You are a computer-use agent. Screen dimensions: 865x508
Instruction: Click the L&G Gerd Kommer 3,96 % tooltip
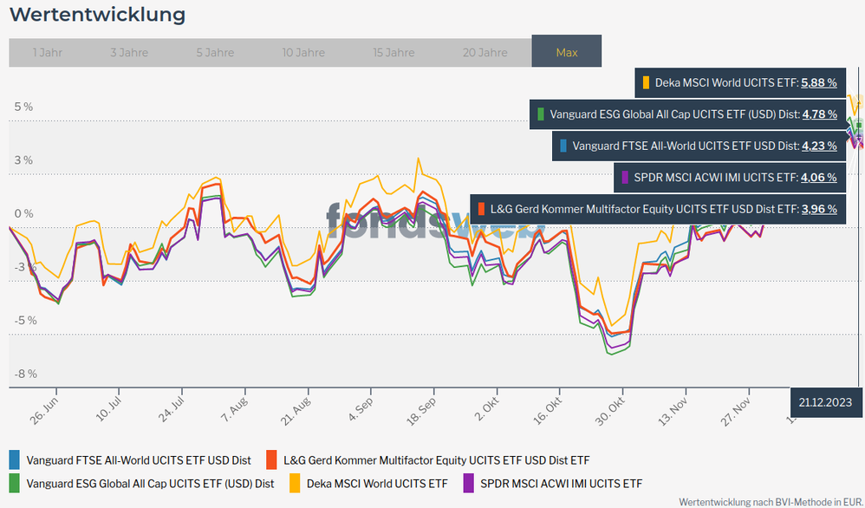point(819,209)
